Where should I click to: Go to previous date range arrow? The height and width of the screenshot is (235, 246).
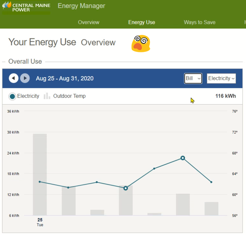[14, 78]
